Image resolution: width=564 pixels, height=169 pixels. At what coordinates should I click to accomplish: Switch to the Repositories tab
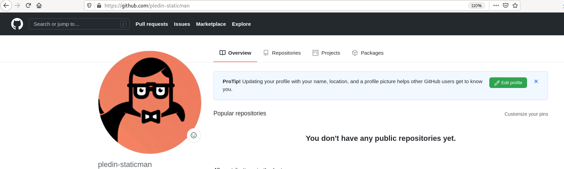pyautogui.click(x=282, y=53)
